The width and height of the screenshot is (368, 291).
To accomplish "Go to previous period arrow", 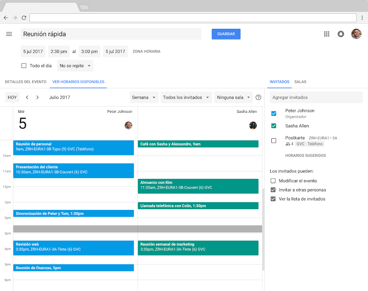I will (27, 98).
